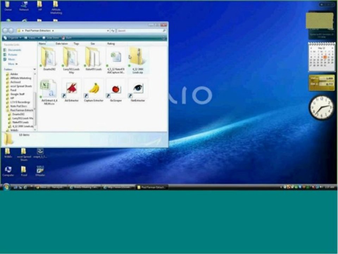Select the Ad Extract CSV file icon
Viewport: 338px width, 254px height.
[x=49, y=88]
